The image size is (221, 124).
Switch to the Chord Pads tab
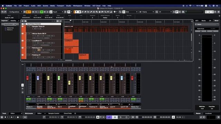tap(68, 113)
